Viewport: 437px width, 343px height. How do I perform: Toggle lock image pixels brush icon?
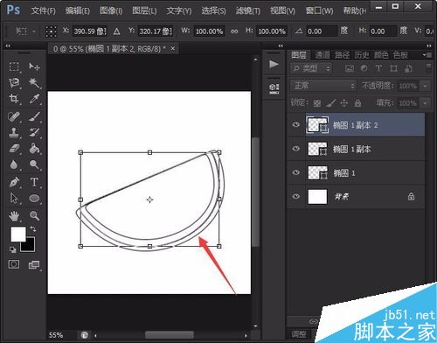[330, 102]
